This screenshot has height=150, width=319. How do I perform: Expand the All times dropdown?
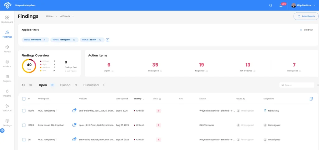pos(51,16)
